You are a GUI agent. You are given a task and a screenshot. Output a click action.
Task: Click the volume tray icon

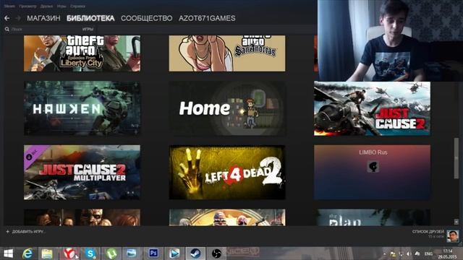coord(409,253)
